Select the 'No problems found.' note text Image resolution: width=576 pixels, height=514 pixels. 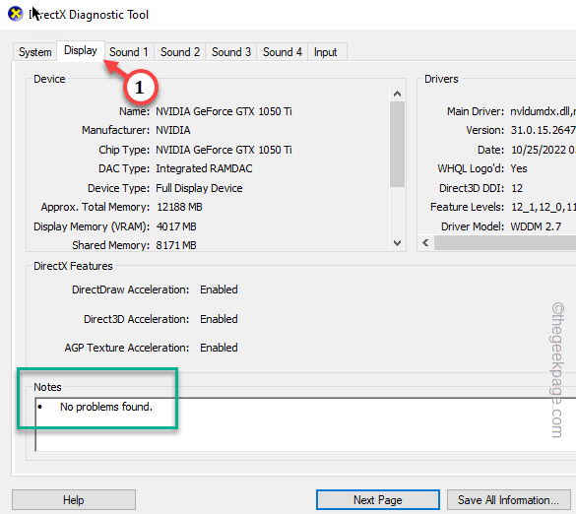(106, 407)
